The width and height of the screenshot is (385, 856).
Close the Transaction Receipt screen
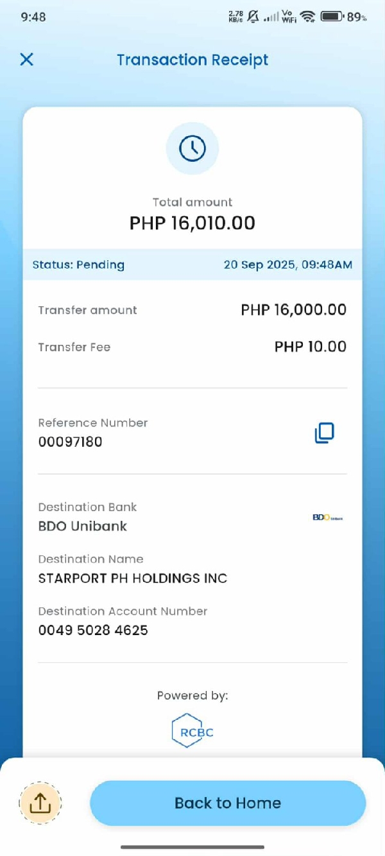(26, 60)
